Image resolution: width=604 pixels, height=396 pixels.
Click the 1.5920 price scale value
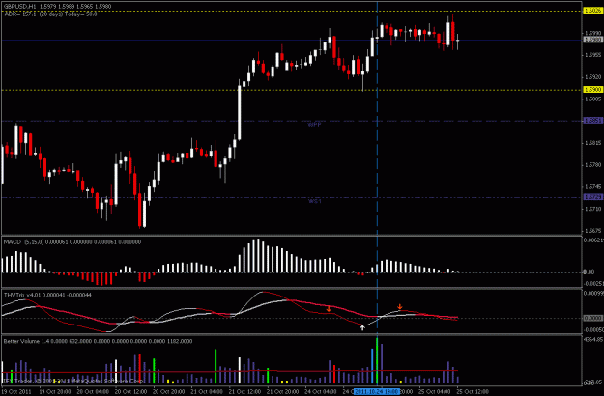(592, 77)
